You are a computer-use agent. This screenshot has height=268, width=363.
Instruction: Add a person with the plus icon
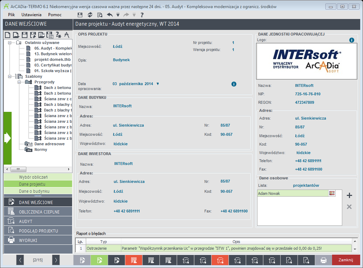click(349, 196)
